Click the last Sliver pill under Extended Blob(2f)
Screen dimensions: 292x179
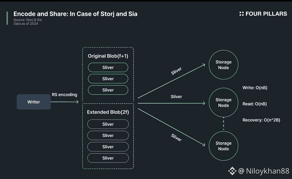108,158
